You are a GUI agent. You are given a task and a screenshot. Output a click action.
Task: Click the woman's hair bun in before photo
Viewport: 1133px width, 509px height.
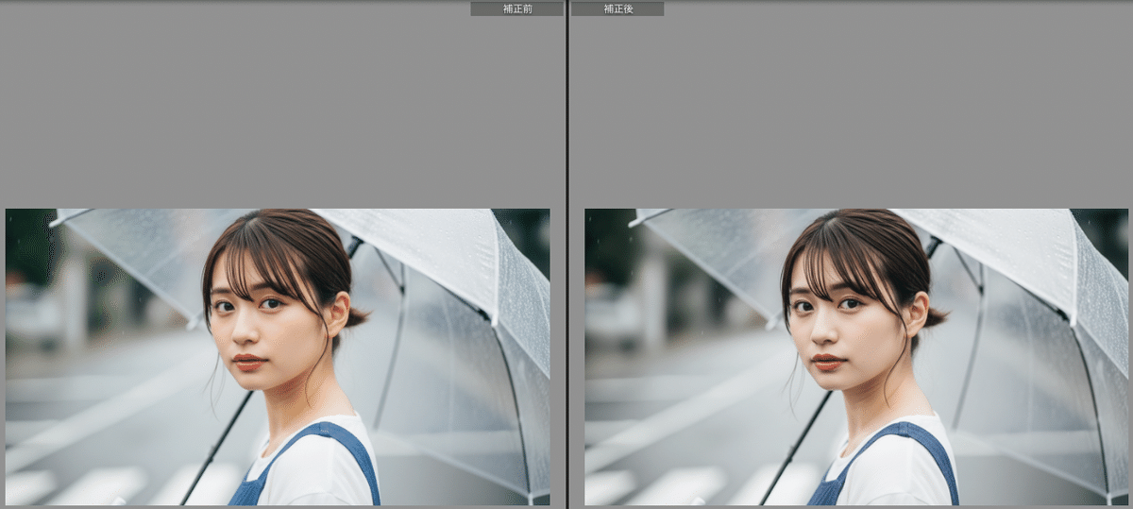356,317
